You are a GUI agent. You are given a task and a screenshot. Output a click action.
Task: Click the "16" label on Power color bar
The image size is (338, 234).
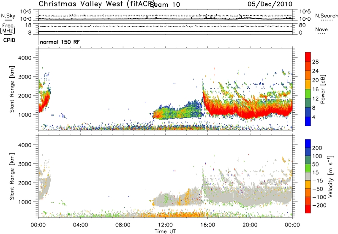pos(315,90)
